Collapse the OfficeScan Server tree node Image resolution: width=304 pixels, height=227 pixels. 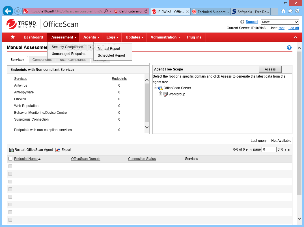click(155, 88)
